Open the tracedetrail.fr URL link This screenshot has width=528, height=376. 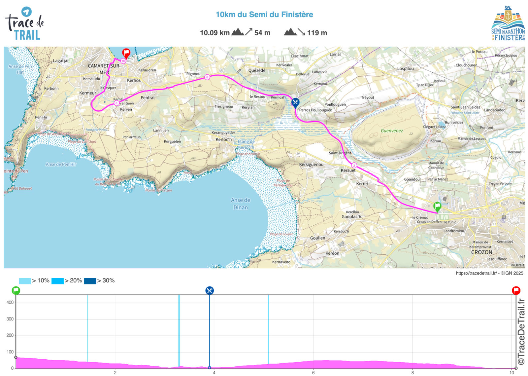476,273
